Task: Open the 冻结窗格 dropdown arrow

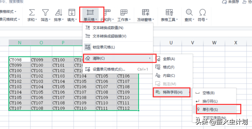Action: point(153,20)
